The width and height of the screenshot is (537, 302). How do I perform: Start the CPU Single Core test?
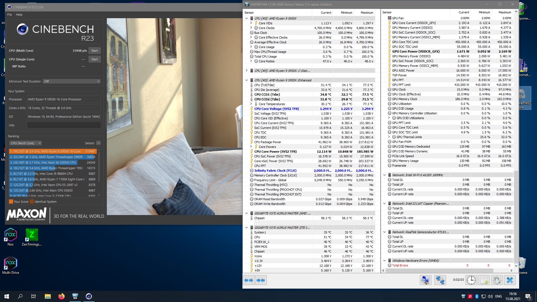coord(95,59)
